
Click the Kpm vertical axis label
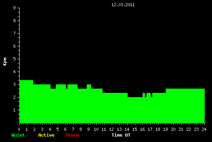(x=5, y=62)
